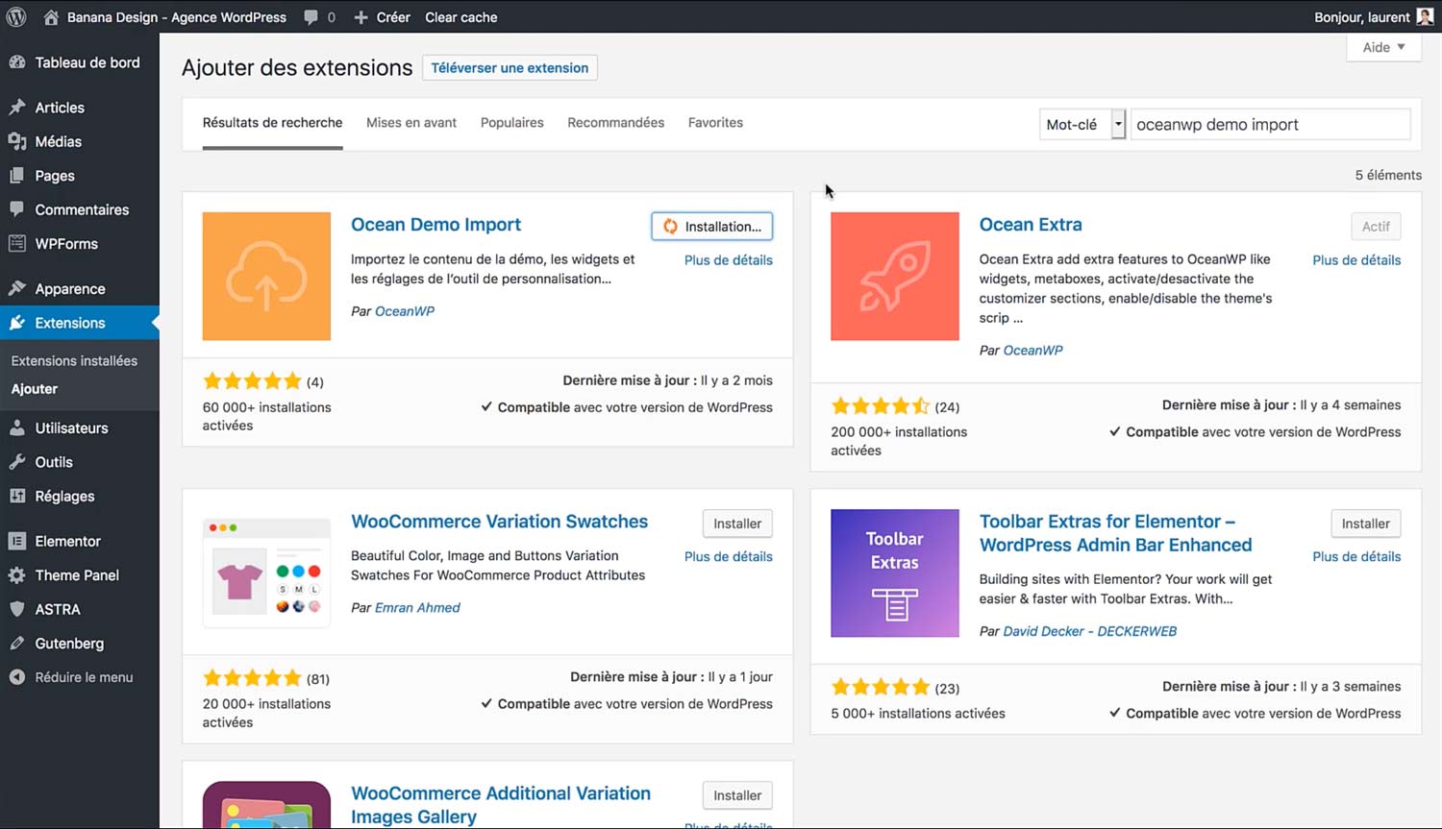Open comments bubble icon in admin bar
1442x829 pixels.
point(311,17)
